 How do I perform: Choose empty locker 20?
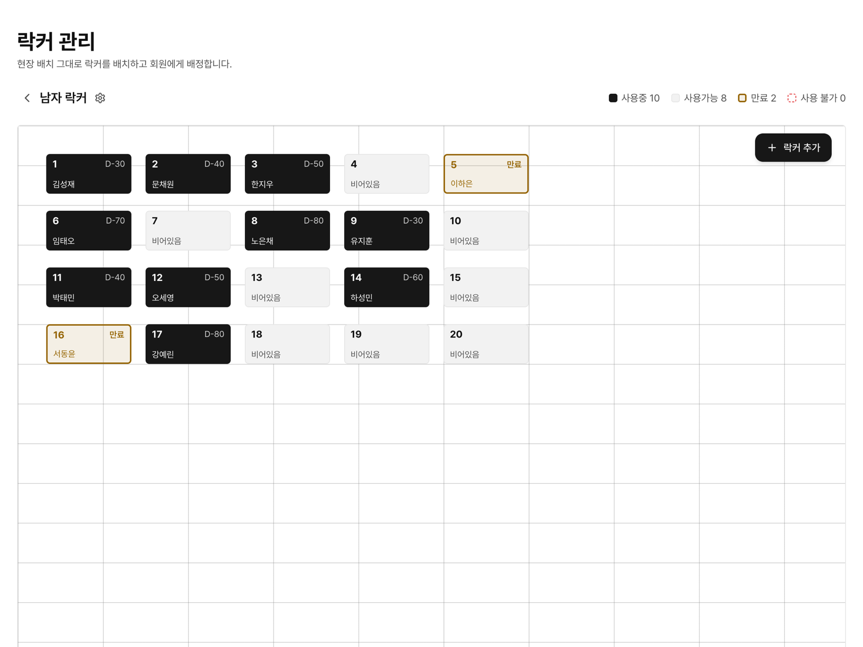click(486, 344)
